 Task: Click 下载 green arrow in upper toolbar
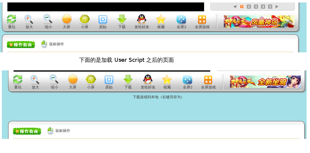coord(122,19)
